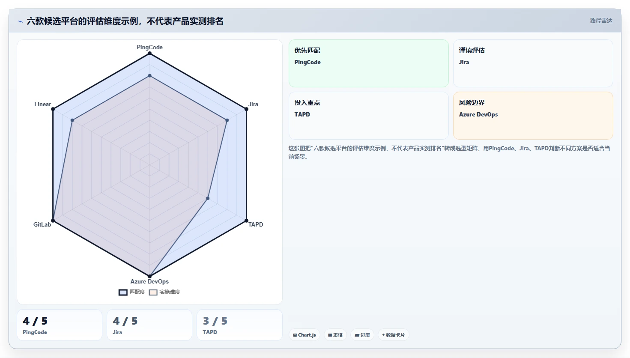Click the 4 / 5 PingCode score card

[x=60, y=325]
